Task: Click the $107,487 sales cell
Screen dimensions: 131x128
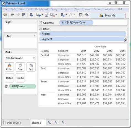Action: click(x=120, y=95)
